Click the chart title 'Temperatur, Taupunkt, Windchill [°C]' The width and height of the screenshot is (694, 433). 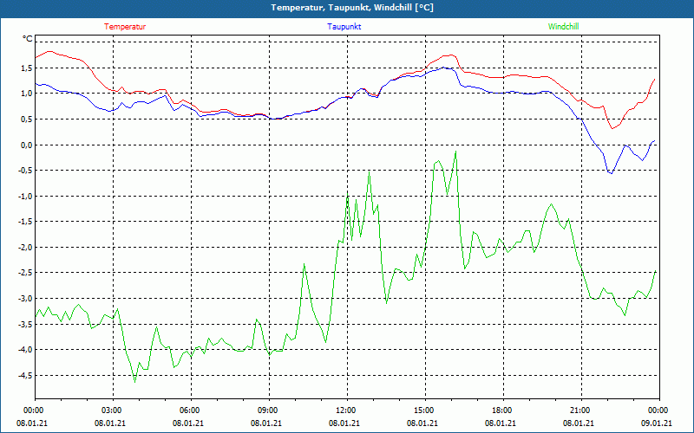click(352, 8)
